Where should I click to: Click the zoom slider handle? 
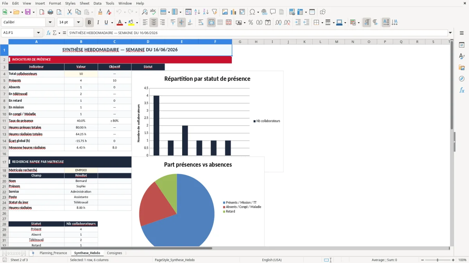(437, 260)
